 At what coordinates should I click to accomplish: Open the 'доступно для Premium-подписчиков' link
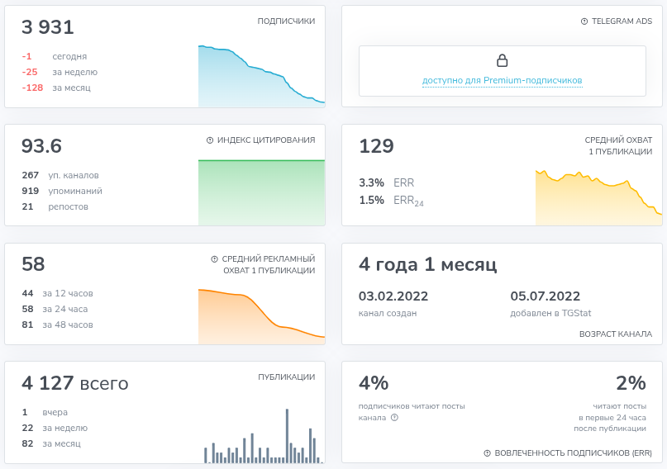pos(502,80)
